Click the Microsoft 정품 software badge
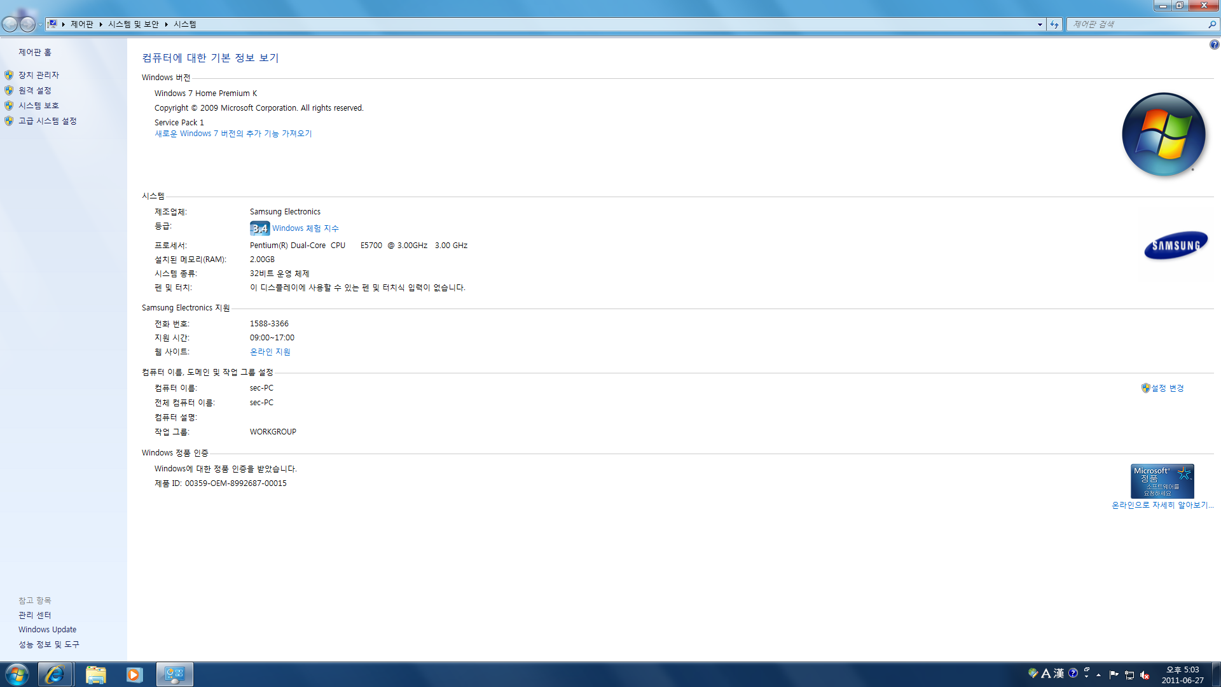This screenshot has height=687, width=1221. tap(1162, 481)
